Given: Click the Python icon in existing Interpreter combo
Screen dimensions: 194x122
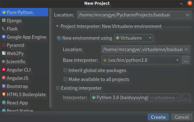Looking at the screenshot, I should (94, 98).
